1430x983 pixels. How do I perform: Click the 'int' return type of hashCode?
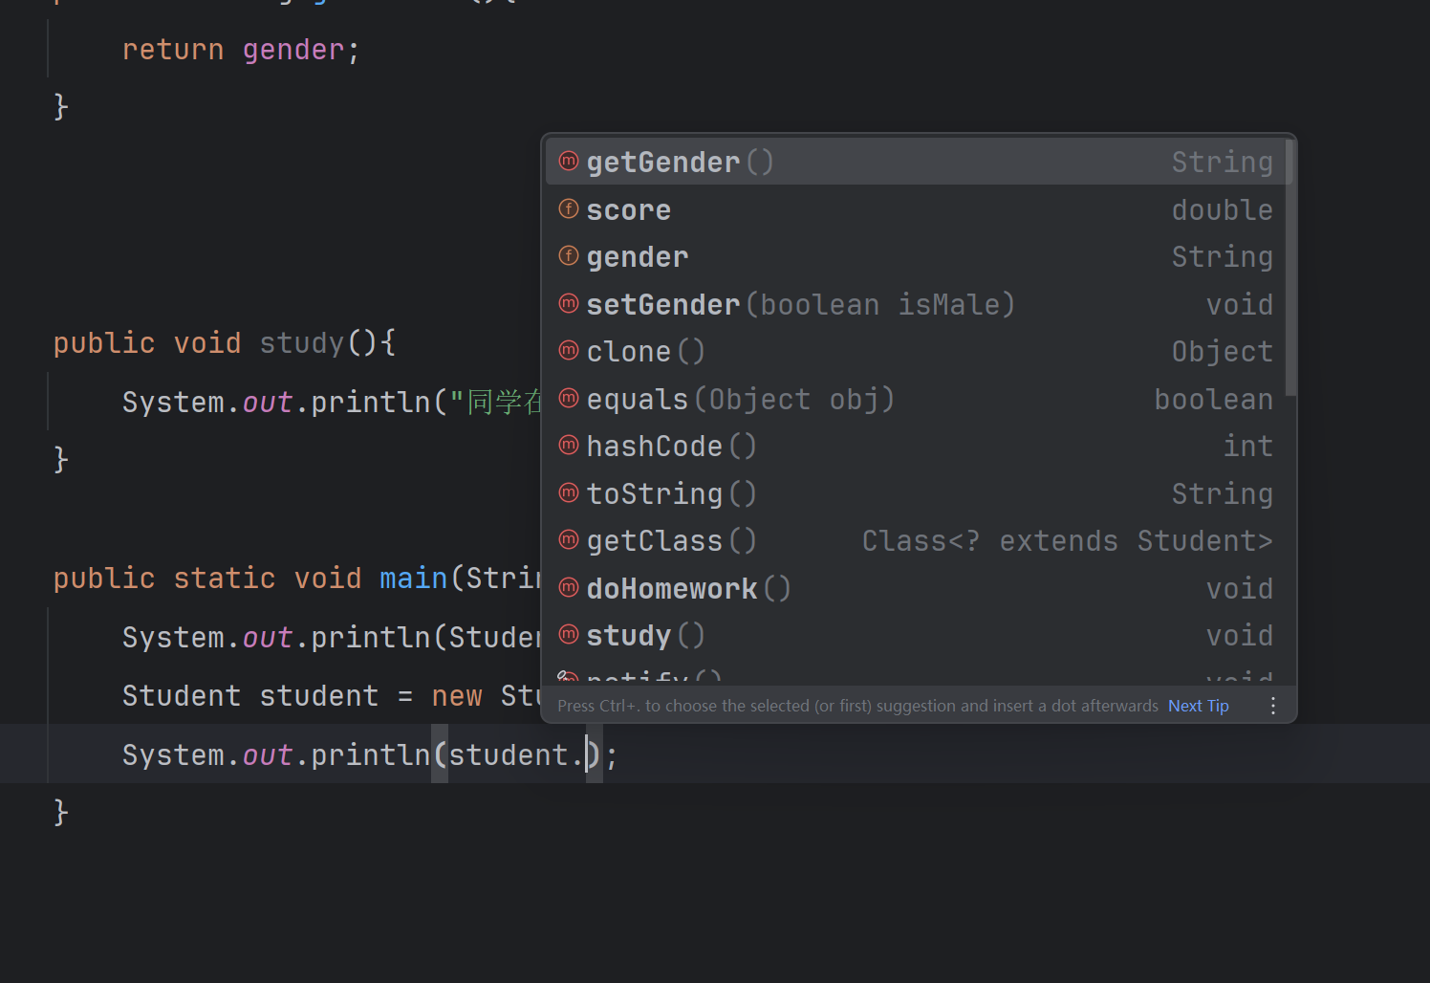click(x=1247, y=446)
